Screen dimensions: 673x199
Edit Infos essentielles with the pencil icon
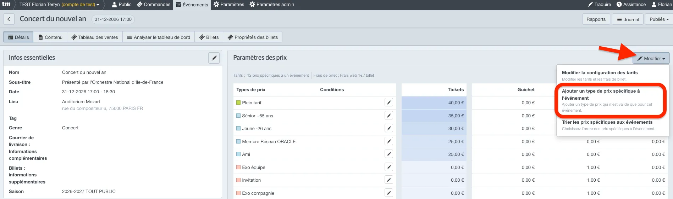click(x=214, y=58)
